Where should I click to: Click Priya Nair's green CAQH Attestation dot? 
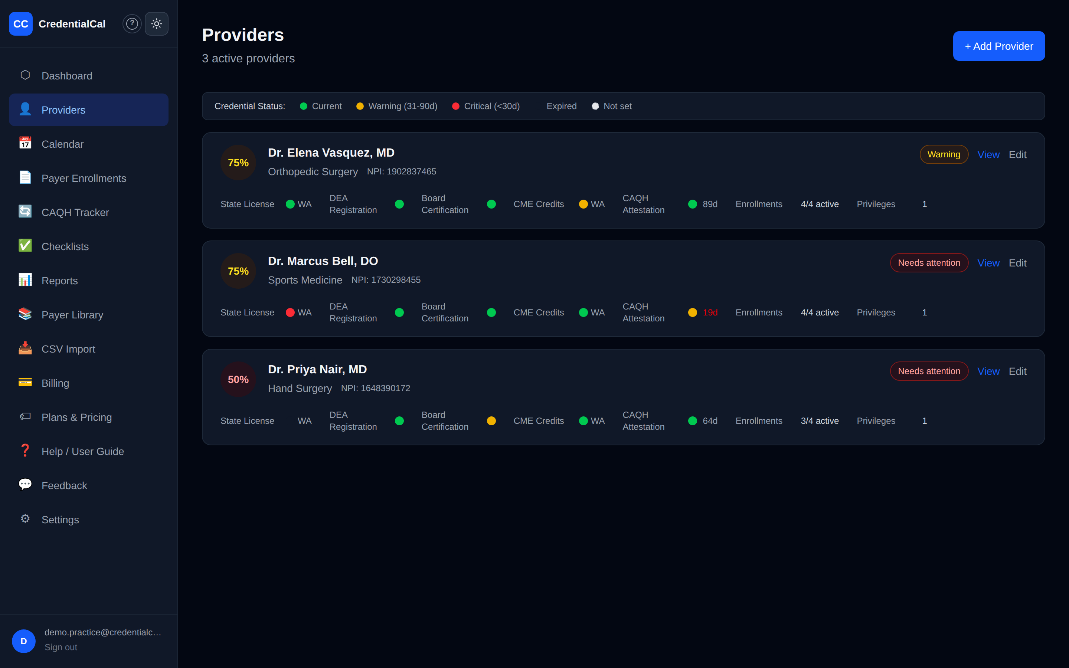[693, 420]
